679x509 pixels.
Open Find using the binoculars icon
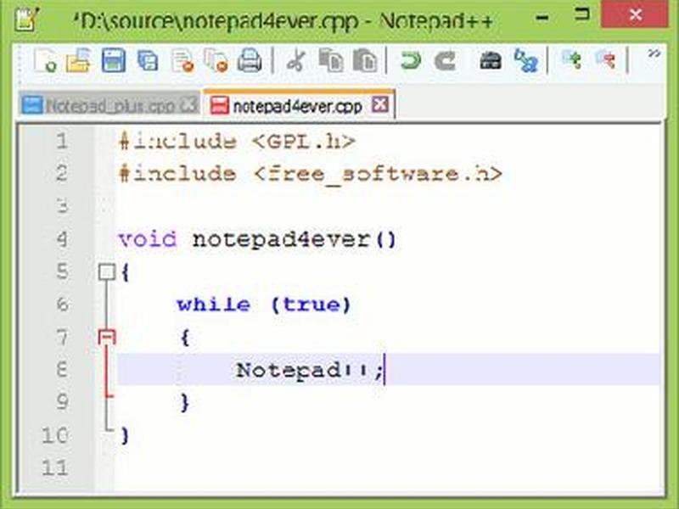491,60
